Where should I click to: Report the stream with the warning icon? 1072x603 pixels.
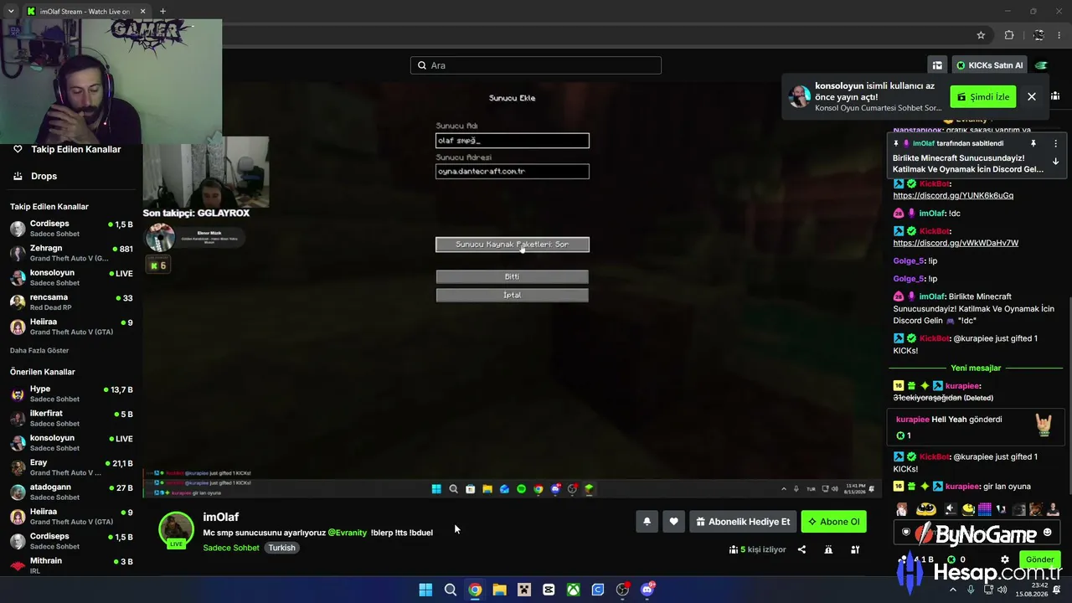[828, 550]
